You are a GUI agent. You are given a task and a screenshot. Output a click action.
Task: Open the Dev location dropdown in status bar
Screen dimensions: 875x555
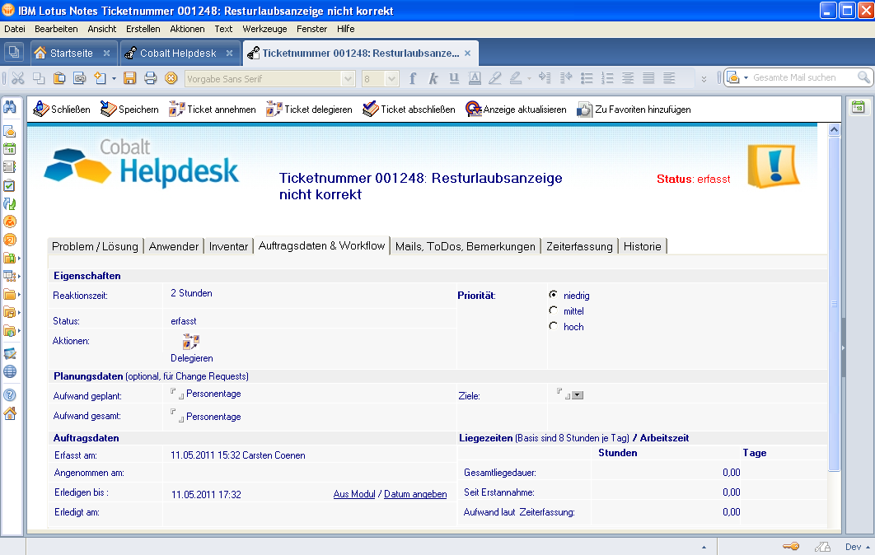pos(859,548)
